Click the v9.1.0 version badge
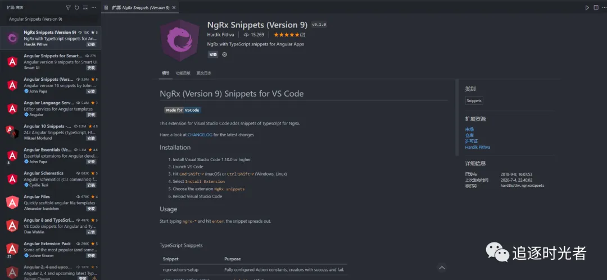This screenshot has width=607, height=280. point(319,25)
